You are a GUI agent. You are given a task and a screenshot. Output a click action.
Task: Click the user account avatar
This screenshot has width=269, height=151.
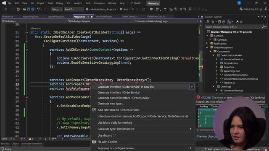click(239, 3)
